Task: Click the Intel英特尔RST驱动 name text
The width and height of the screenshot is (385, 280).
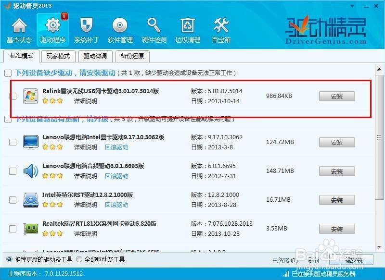Action: tap(88, 195)
